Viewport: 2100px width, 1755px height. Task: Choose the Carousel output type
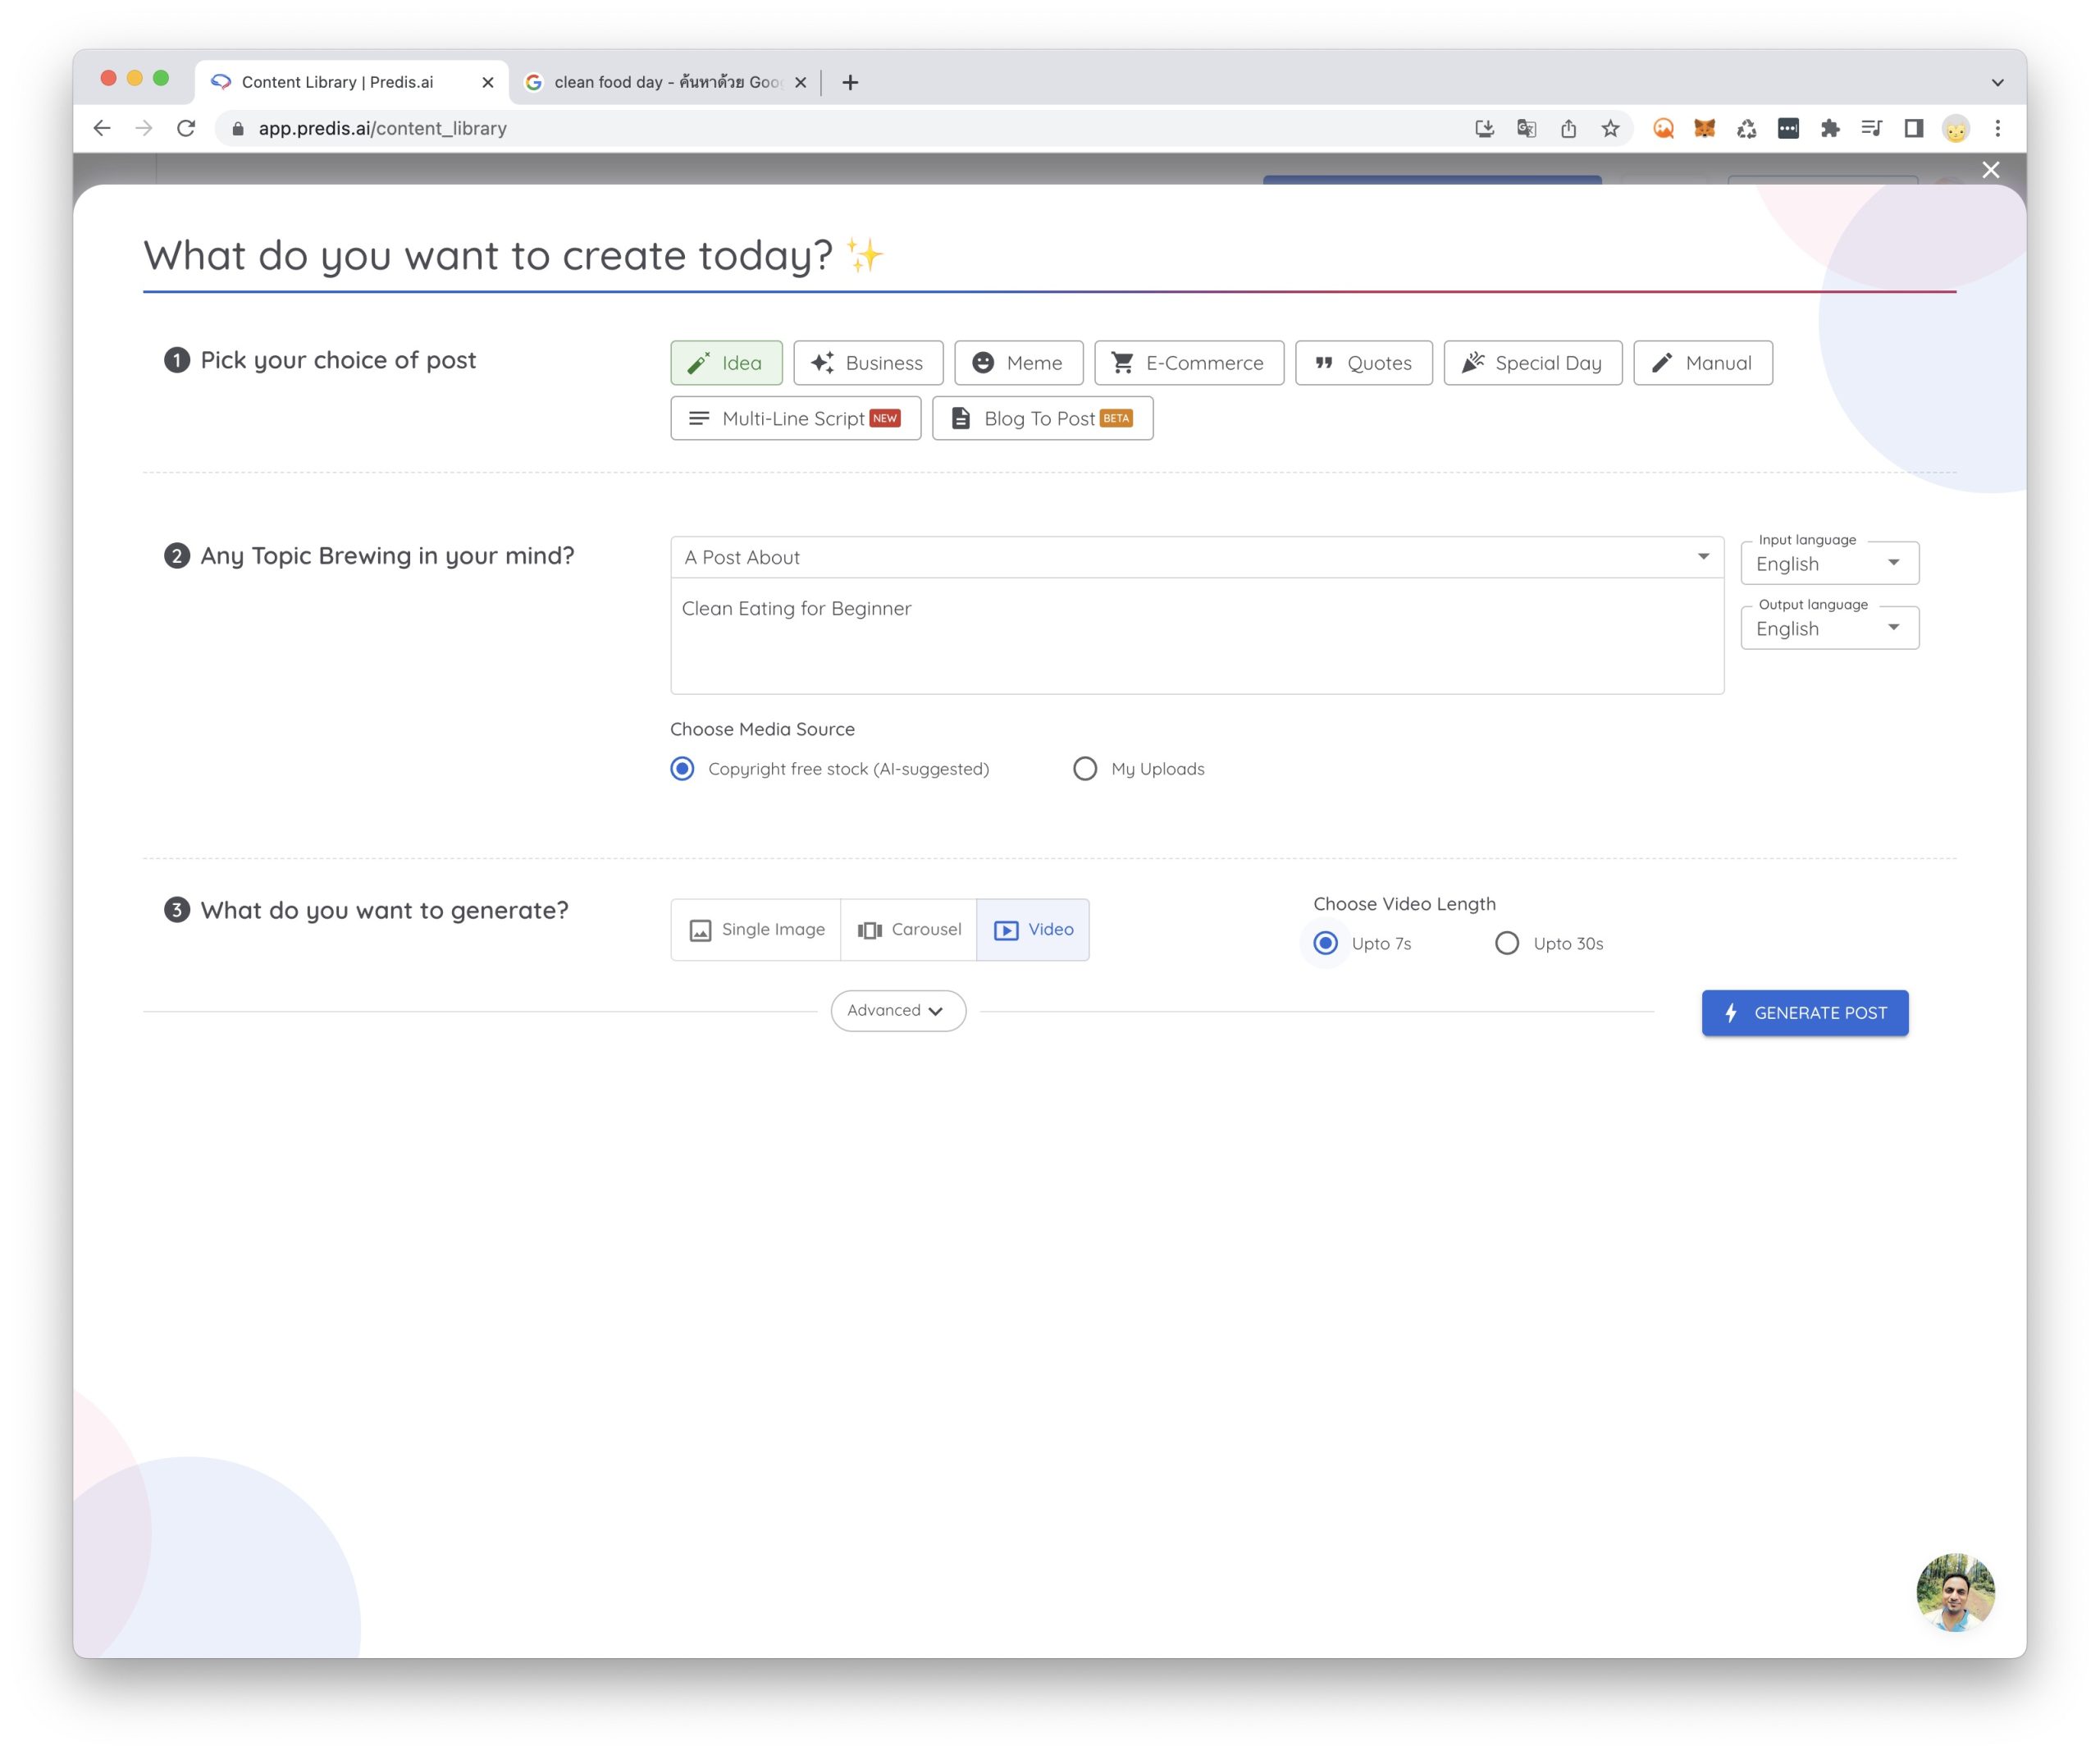[908, 930]
